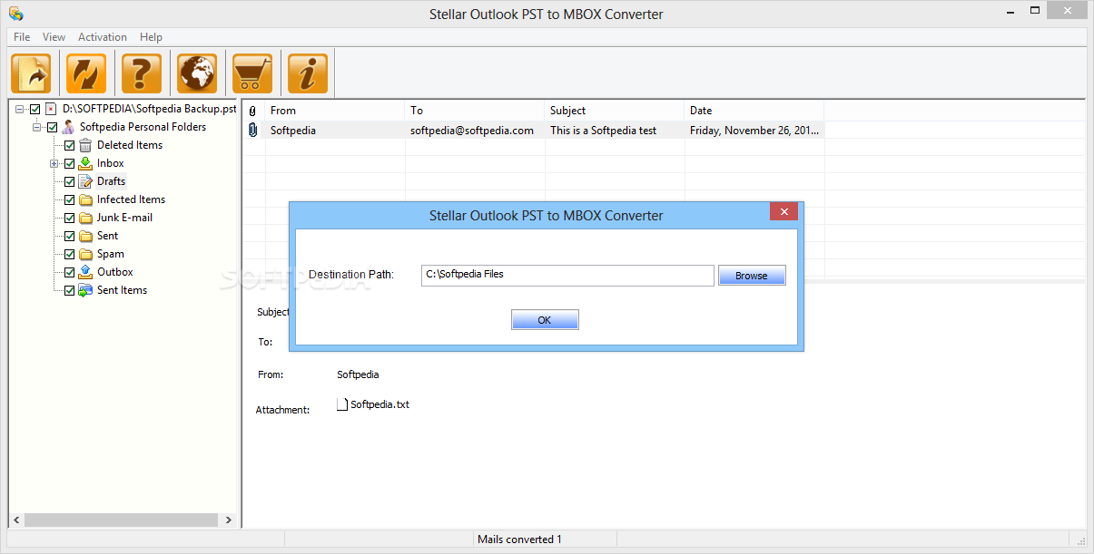Image resolution: width=1094 pixels, height=554 pixels.
Task: Select the Infected Items folder label
Action: [131, 199]
